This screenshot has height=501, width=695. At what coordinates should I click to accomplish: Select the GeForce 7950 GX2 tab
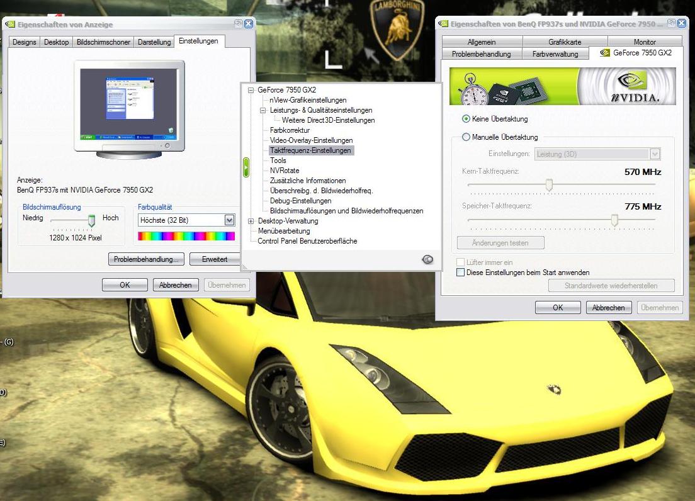tap(636, 53)
